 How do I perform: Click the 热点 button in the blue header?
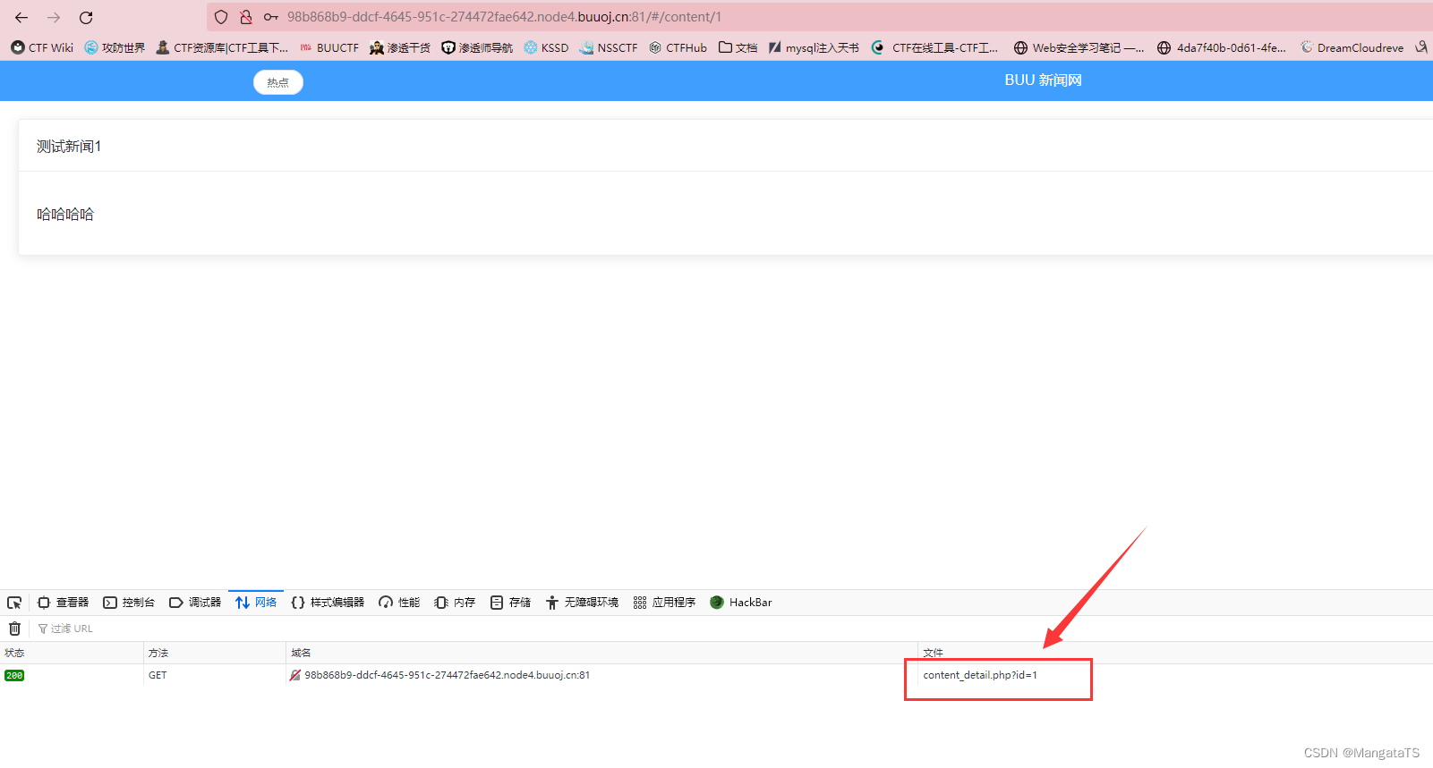(278, 82)
